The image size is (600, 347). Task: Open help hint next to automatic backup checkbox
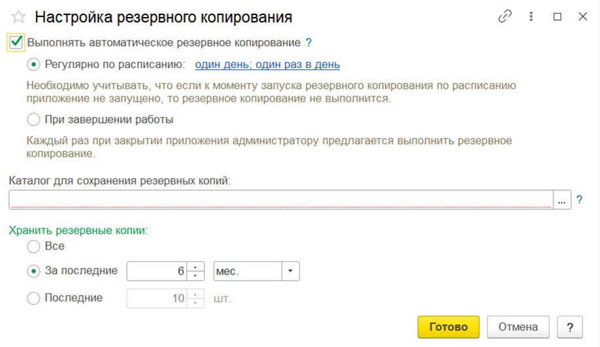pyautogui.click(x=308, y=42)
